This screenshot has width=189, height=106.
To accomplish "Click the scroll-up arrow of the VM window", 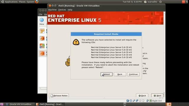I will coord(164,12).
